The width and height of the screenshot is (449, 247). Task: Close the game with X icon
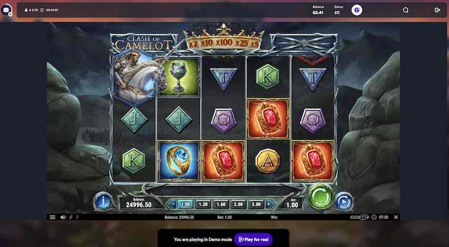coord(396,217)
